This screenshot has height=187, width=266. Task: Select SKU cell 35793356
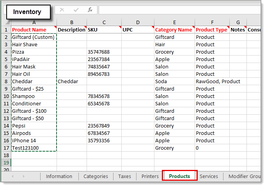click(x=104, y=140)
